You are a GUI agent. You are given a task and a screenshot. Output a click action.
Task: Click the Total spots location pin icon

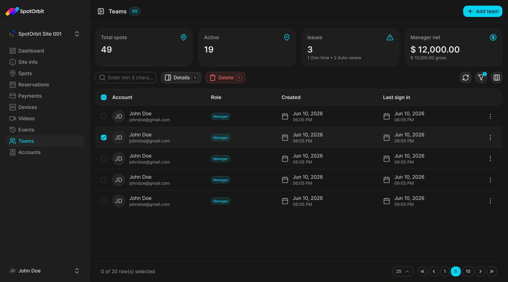(x=183, y=37)
